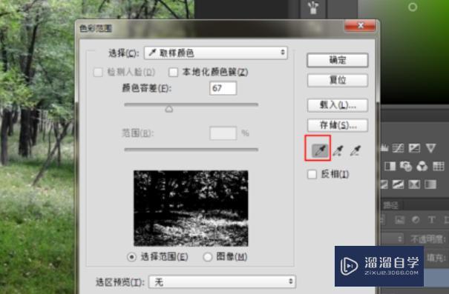Image resolution: width=449 pixels, height=294 pixels.
Task: Click the gradient rectangle Gradient Map icon
Action: (x=430, y=184)
